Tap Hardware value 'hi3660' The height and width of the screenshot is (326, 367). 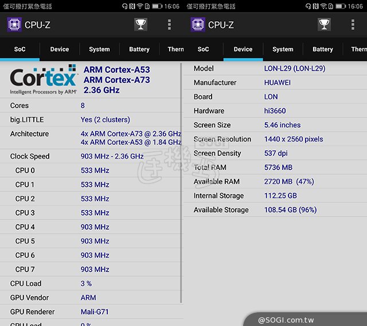tap(275, 111)
